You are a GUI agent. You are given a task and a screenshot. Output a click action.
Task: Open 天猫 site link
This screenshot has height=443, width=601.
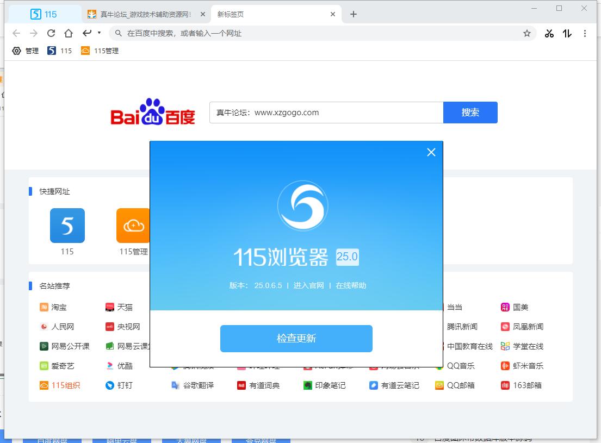tap(119, 307)
